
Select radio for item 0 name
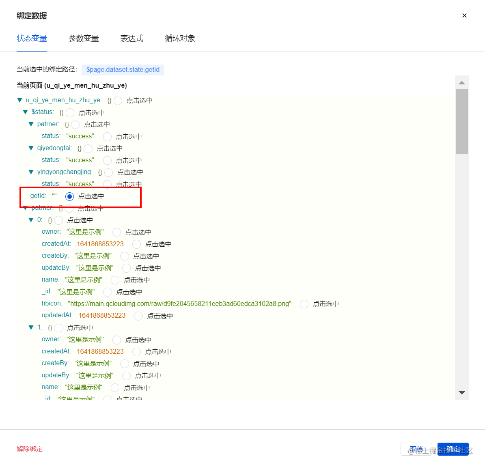[x=115, y=280]
